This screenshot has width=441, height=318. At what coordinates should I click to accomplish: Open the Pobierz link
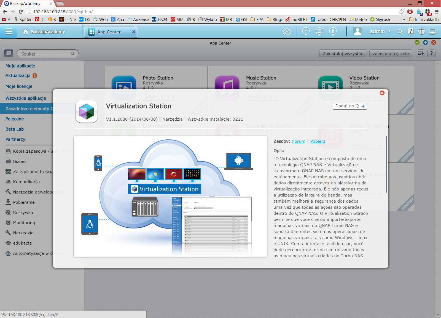coord(318,141)
